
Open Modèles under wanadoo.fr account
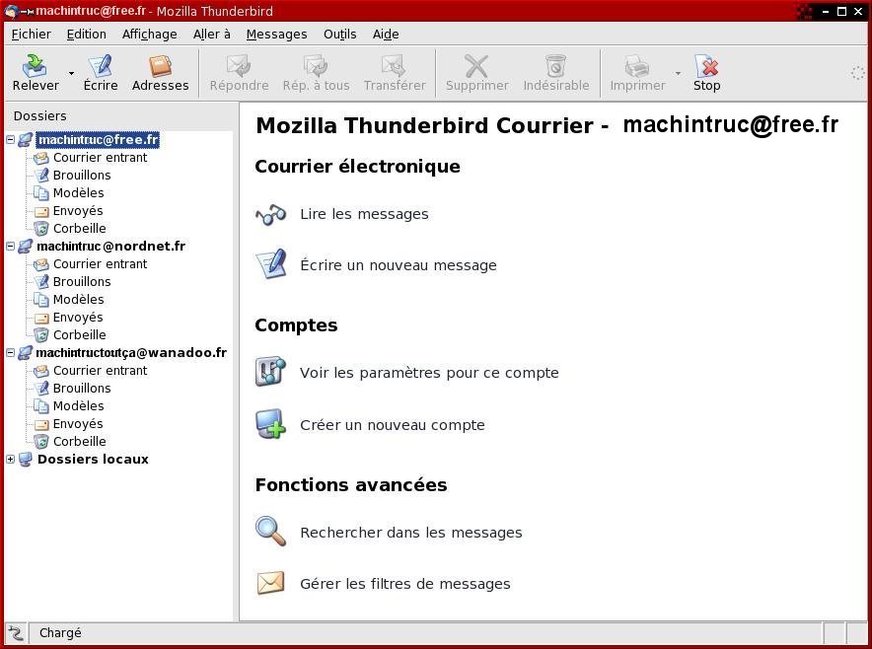[78, 406]
